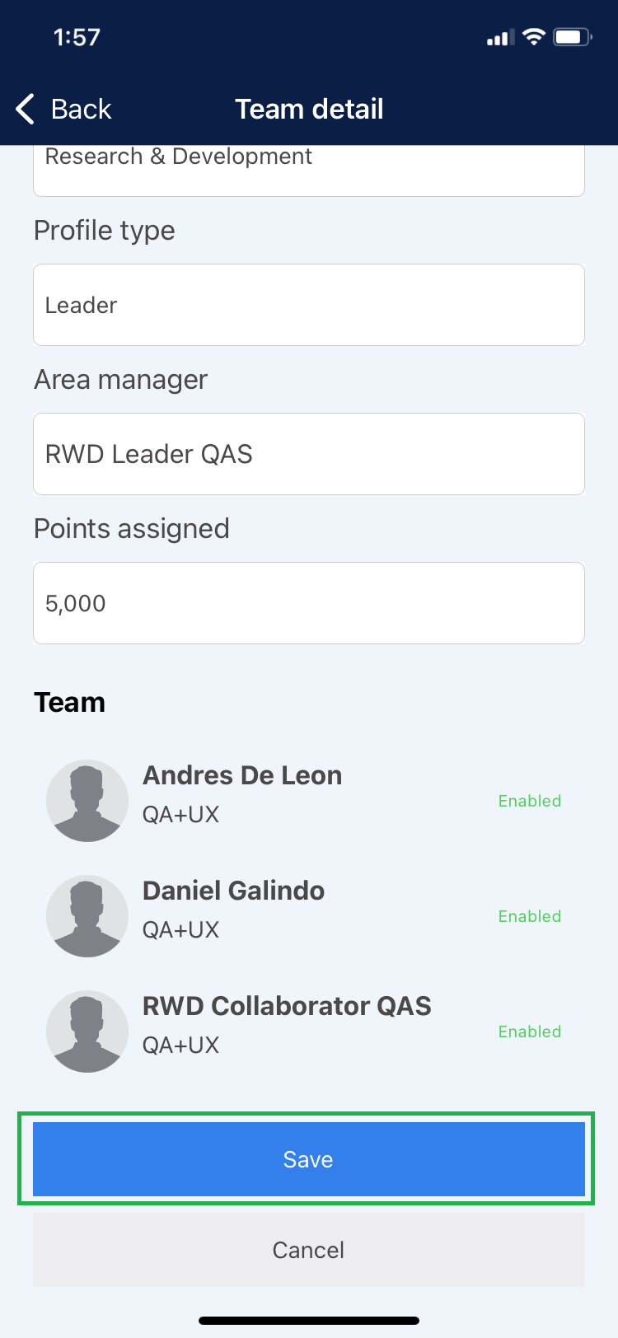This screenshot has height=1338, width=618.
Task: Toggle Enabled status for Andres De Leon
Action: point(530,801)
